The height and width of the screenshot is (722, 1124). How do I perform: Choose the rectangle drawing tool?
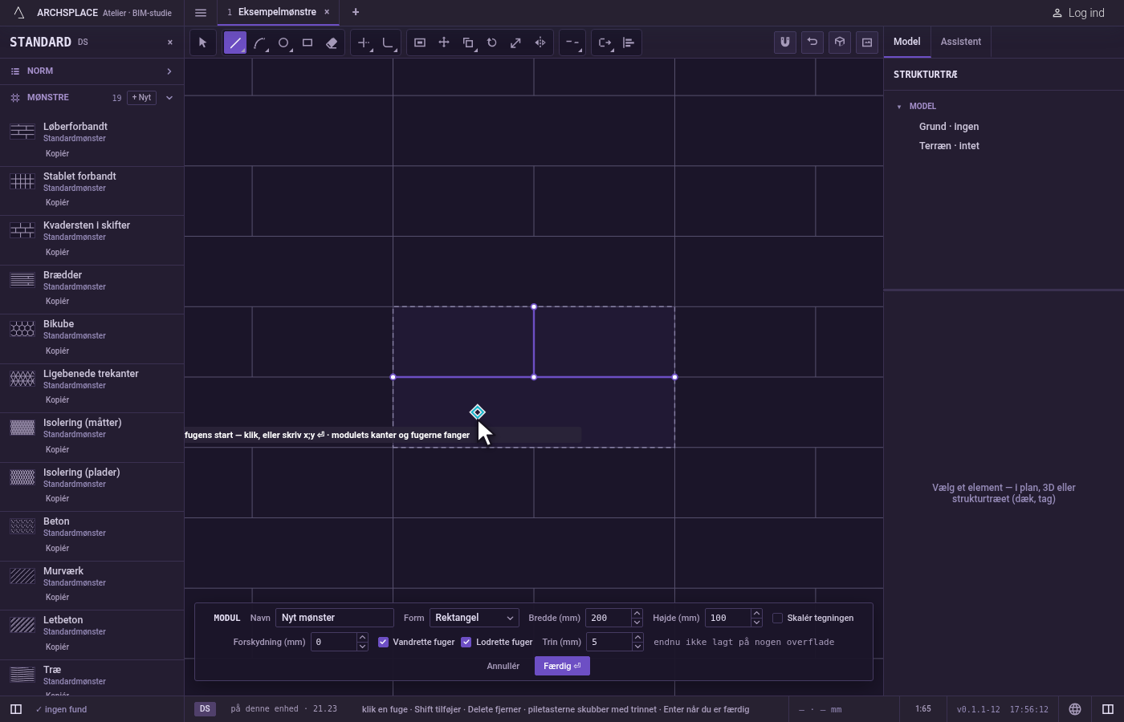(307, 43)
